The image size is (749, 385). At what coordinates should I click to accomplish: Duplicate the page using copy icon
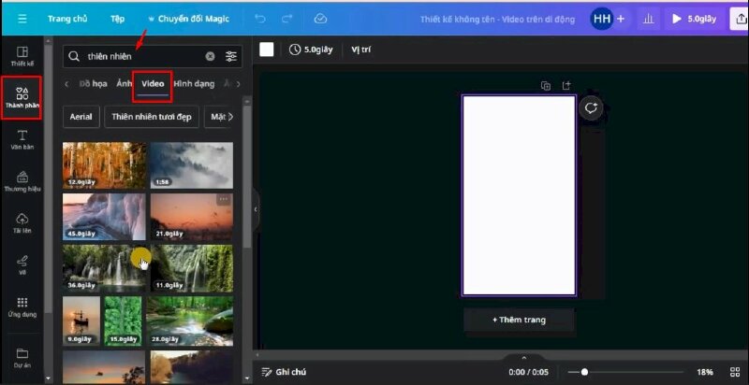pos(546,86)
